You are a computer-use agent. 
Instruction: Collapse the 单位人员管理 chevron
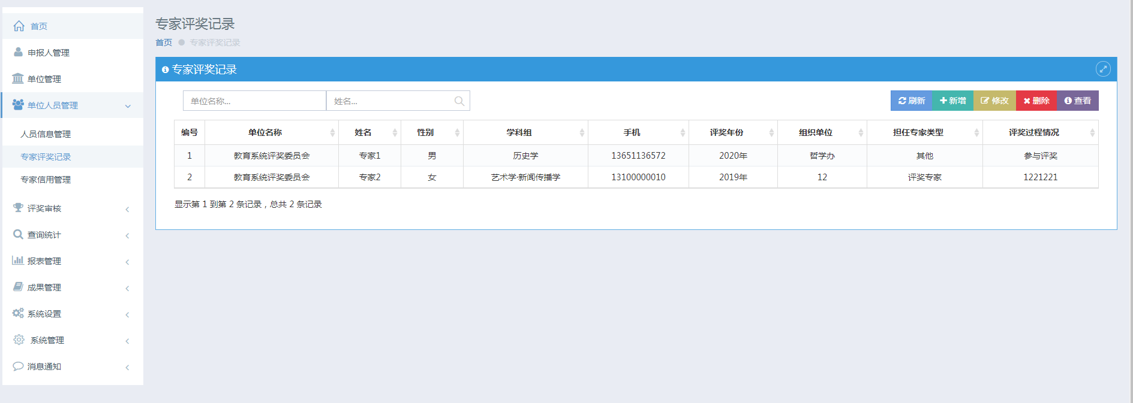128,106
